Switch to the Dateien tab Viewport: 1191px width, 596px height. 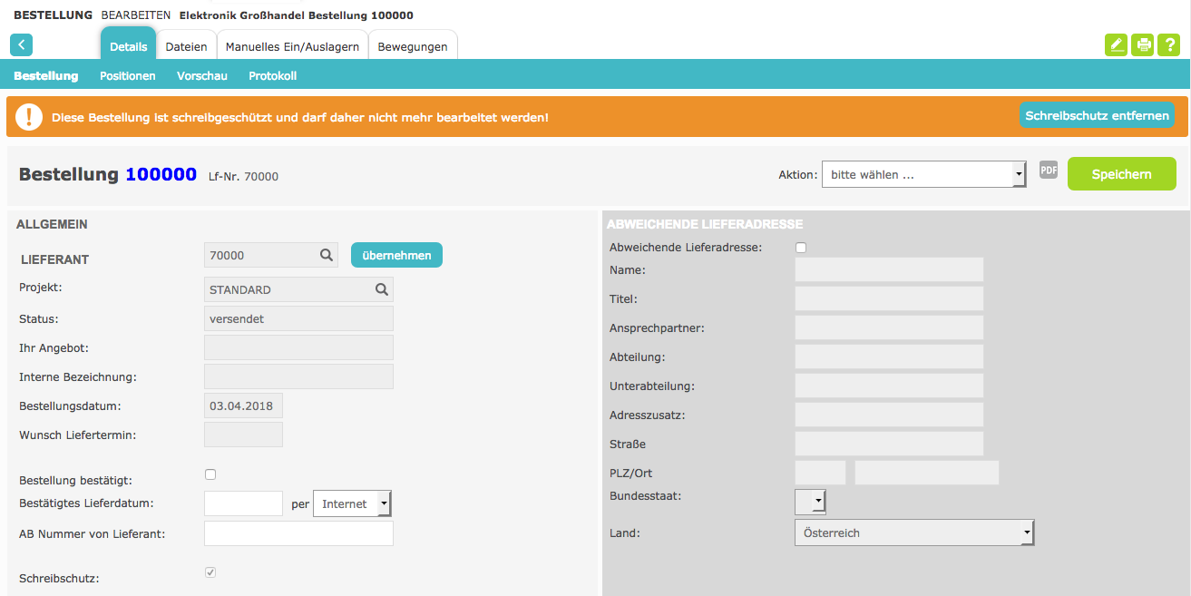click(186, 46)
